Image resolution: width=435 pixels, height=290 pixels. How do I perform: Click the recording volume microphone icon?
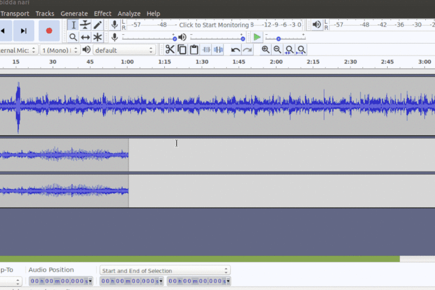coord(114,37)
